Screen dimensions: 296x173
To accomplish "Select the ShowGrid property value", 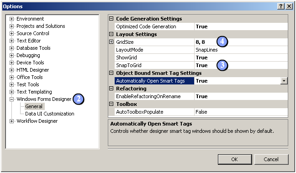I will [x=241, y=58].
